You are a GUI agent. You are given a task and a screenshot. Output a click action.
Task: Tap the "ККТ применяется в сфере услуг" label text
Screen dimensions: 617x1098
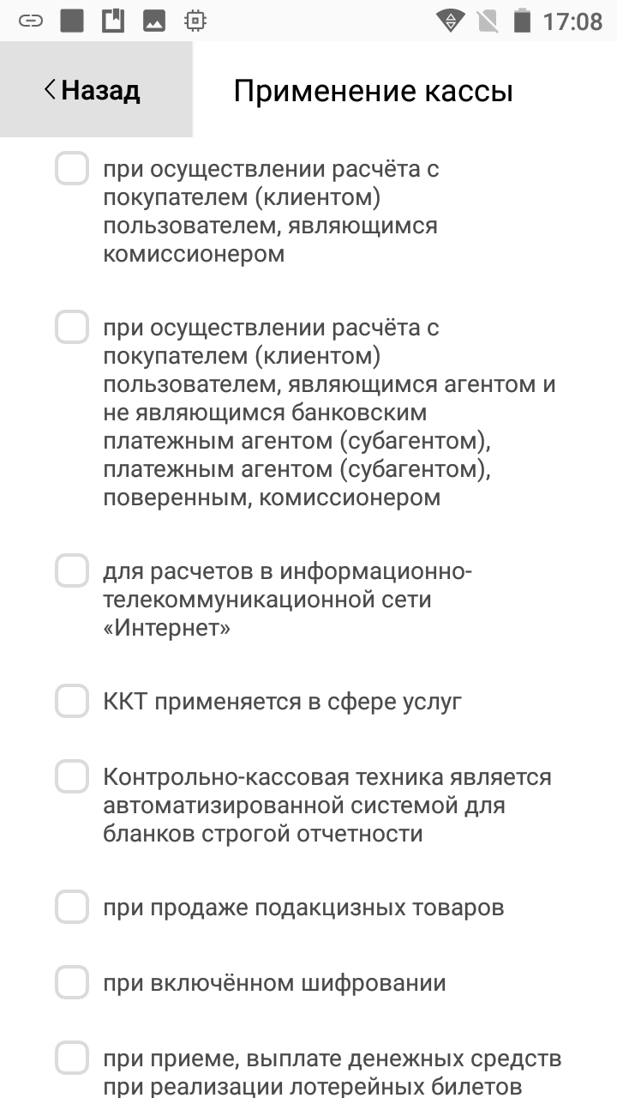(283, 702)
